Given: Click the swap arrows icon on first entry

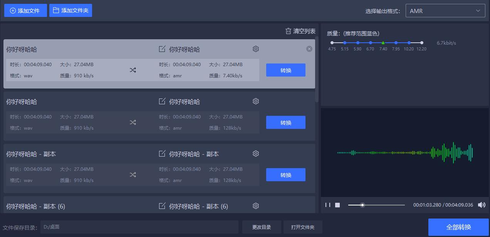Looking at the screenshot, I should tap(133, 70).
